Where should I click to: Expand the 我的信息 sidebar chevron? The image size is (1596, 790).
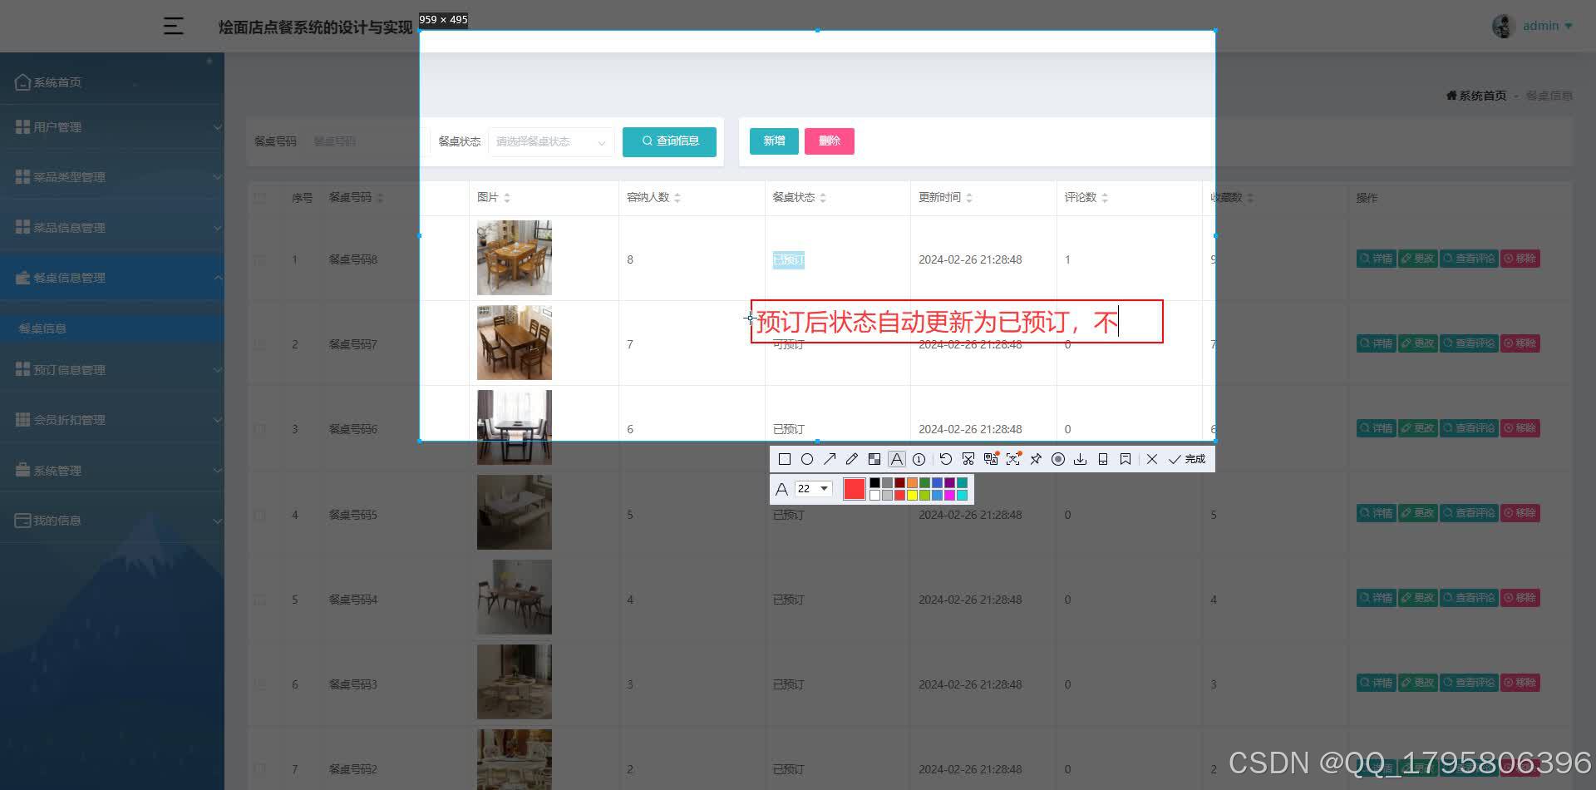coord(217,521)
